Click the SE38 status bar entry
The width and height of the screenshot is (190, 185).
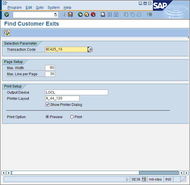(136, 179)
